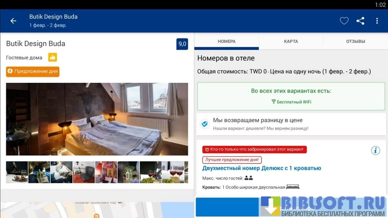The height and width of the screenshot is (218, 388).
Task: Open the ОТЗЫВЫ reviews tab
Action: pyautogui.click(x=355, y=42)
